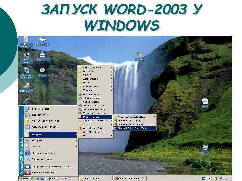Expand Средства Microsoft Office submenu arrow
The height and width of the screenshot is (181, 242).
[x=155, y=117]
